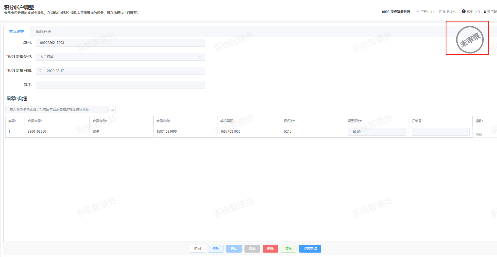Click the 调整明细 section heading
The height and width of the screenshot is (257, 497).
[x=16, y=99]
